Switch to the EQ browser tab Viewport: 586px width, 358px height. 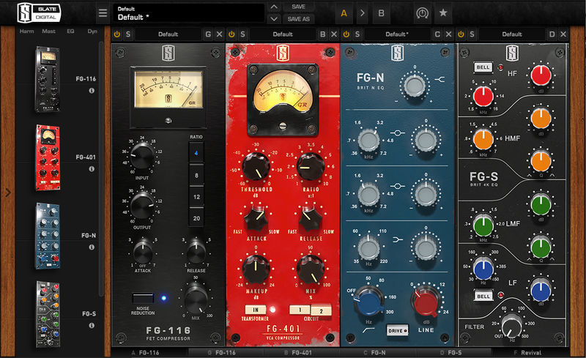click(70, 31)
